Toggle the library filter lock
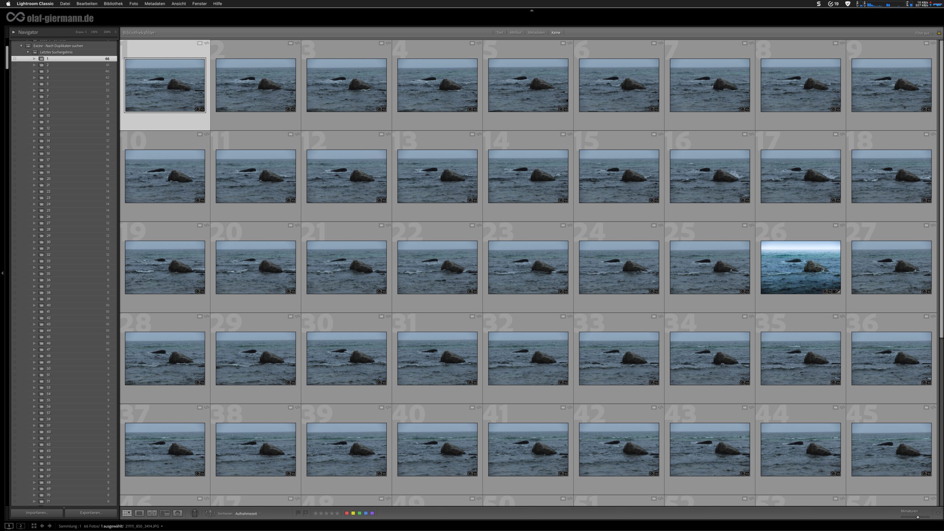This screenshot has width=944, height=531. coord(939,33)
